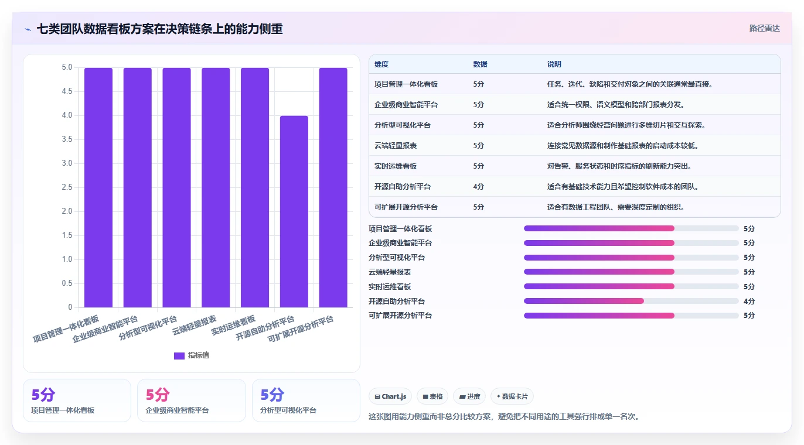Click the 实时运维看板 progress bar

(631, 286)
